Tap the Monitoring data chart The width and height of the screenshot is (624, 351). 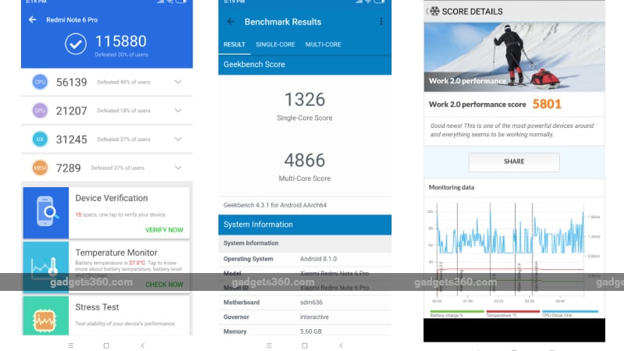(514, 253)
